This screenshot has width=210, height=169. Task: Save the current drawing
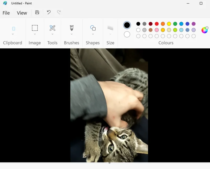[x=37, y=12]
